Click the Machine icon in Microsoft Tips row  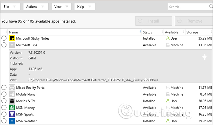click(x=168, y=45)
